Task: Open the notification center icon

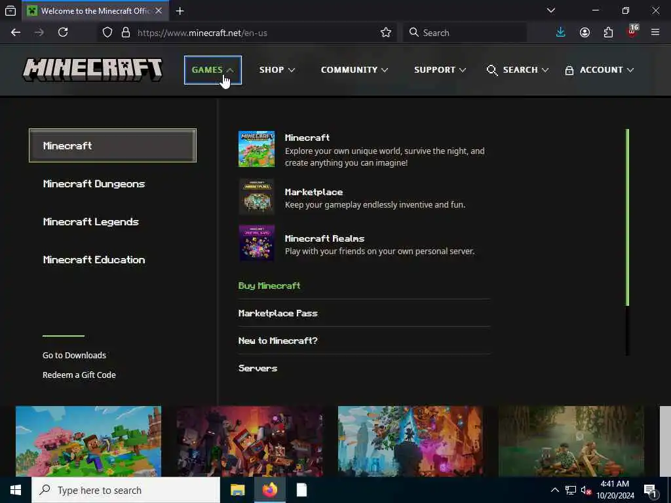Action: click(x=651, y=491)
